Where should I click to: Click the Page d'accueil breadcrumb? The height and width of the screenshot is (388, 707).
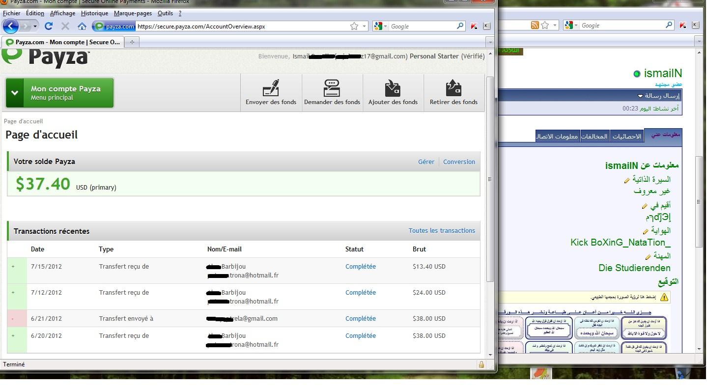(x=24, y=121)
